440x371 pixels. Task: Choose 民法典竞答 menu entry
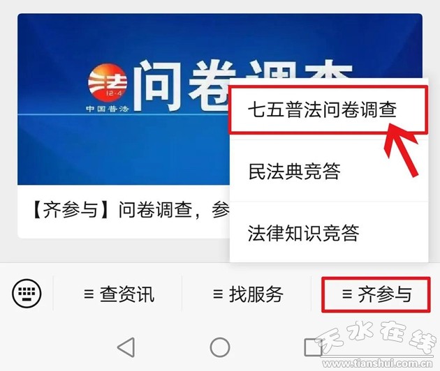328,171
